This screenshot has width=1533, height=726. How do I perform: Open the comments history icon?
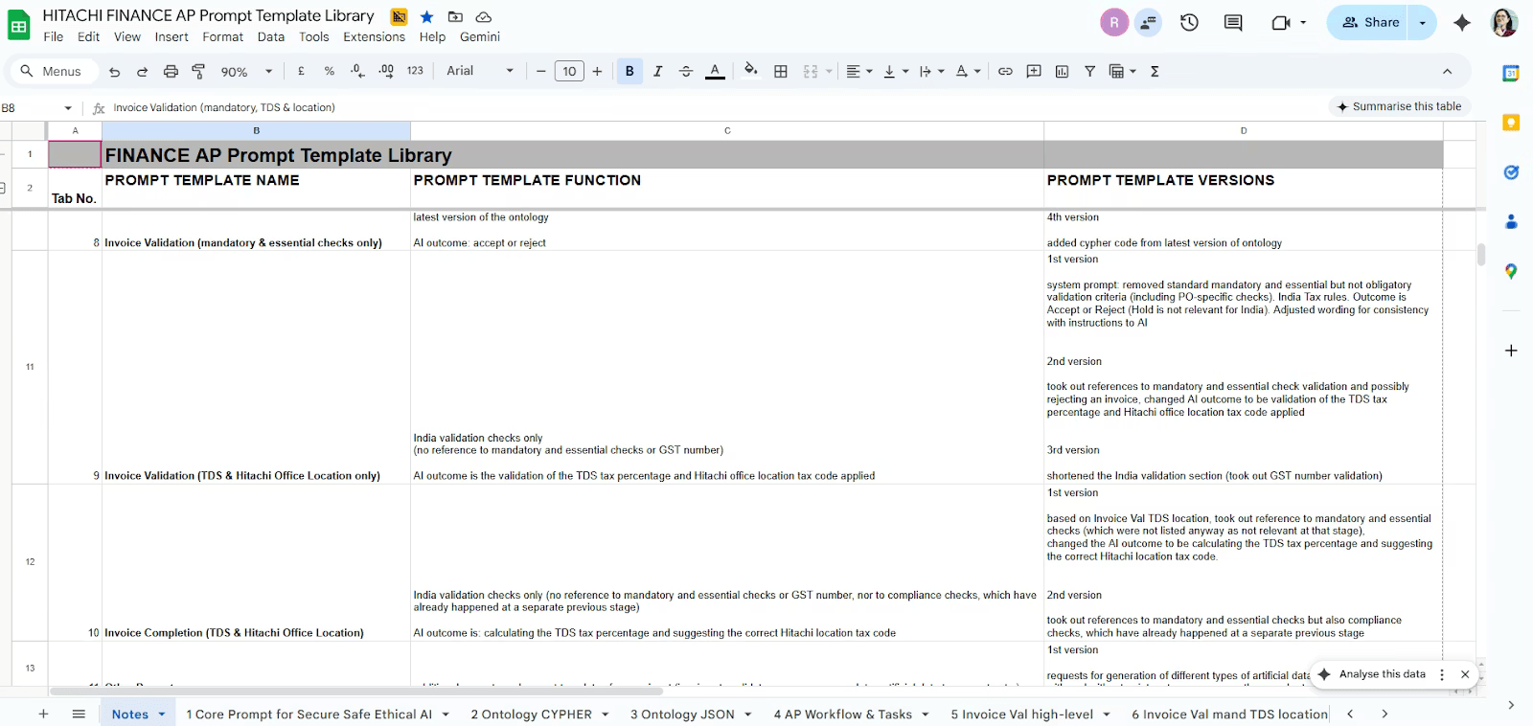click(1233, 22)
